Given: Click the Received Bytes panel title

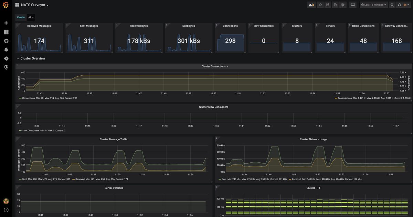Looking at the screenshot, I should click(x=139, y=26).
